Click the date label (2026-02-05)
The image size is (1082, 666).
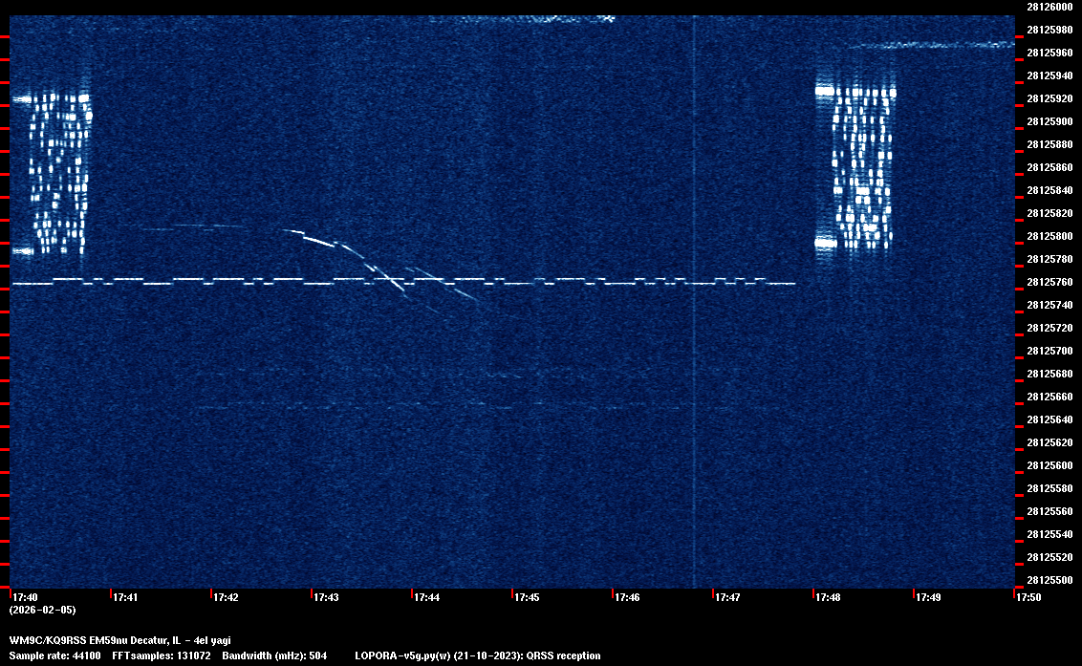point(42,610)
